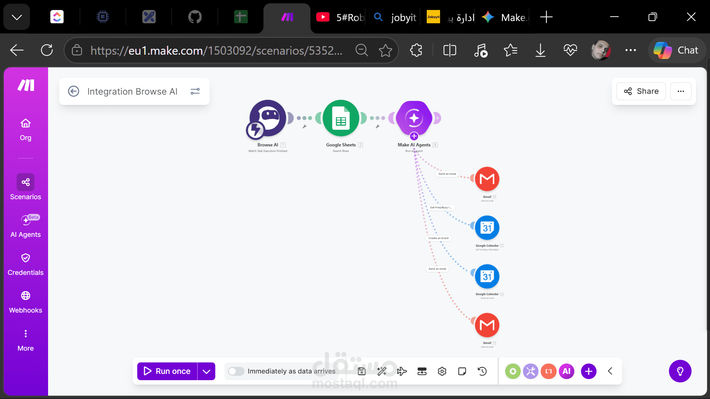
Task: Open the browser tab list dropdown
Action: coord(17,17)
